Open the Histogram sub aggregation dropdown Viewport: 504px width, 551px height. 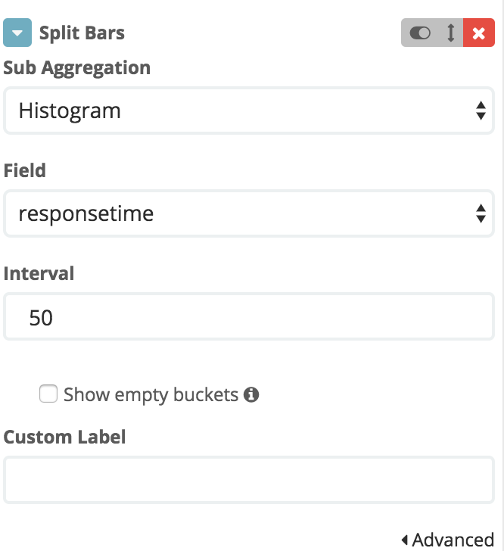pos(249,111)
